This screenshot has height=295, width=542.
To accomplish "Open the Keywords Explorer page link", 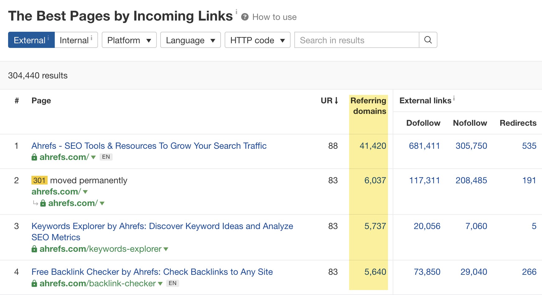I will [162, 226].
